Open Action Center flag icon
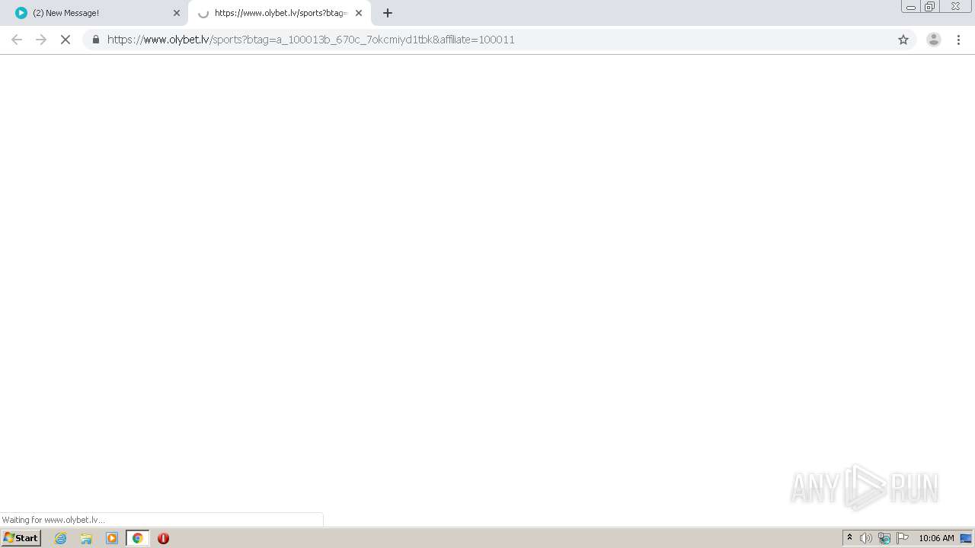The height and width of the screenshot is (548, 975). pos(903,538)
